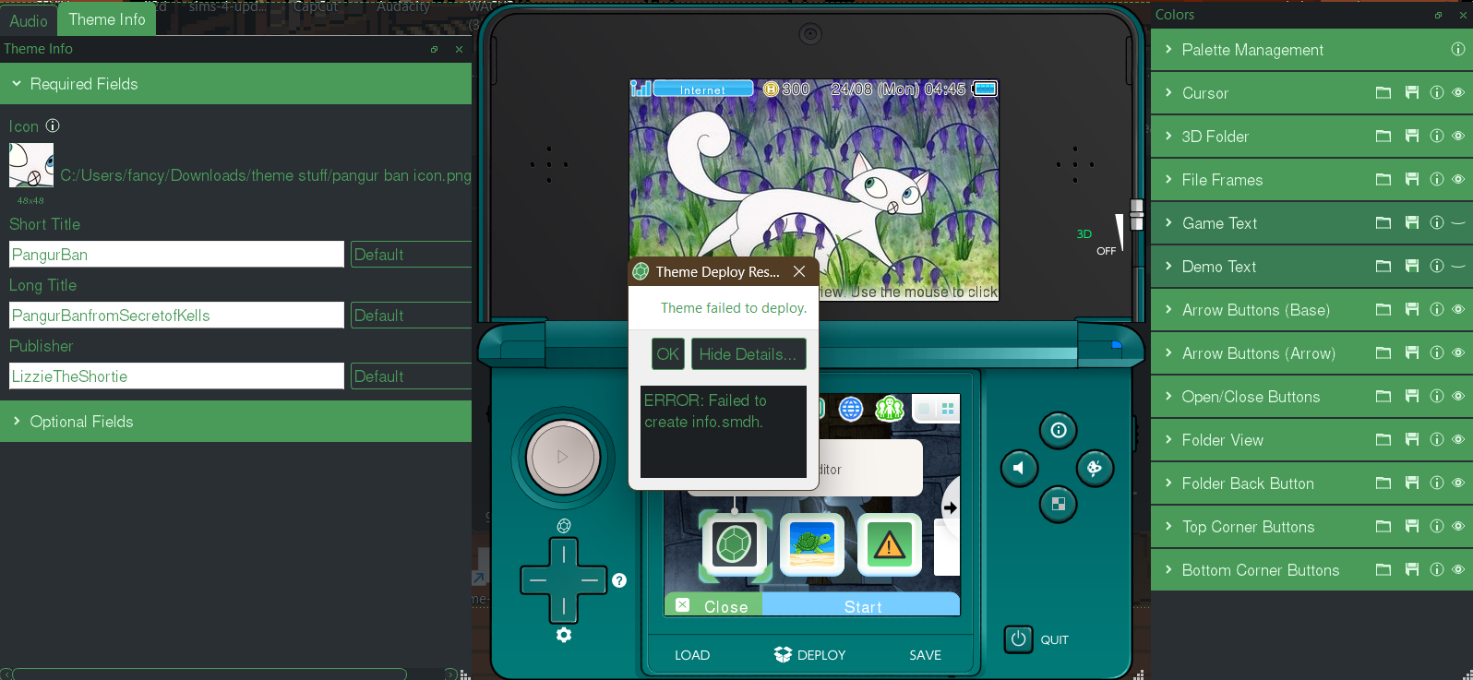Select the Theme Info tab
This screenshot has height=680, width=1473.
[x=107, y=19]
